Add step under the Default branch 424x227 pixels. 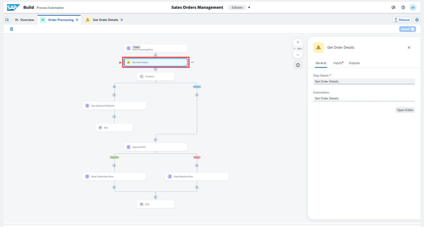coord(197,95)
